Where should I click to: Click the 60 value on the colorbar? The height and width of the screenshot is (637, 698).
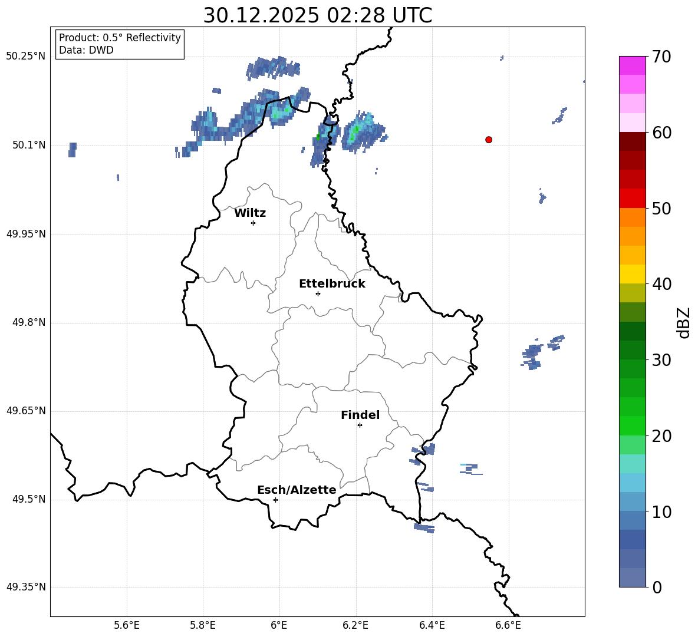click(661, 133)
